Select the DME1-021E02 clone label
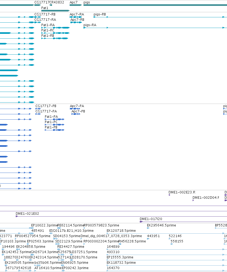227x272 pixels. [x=27, y=214]
